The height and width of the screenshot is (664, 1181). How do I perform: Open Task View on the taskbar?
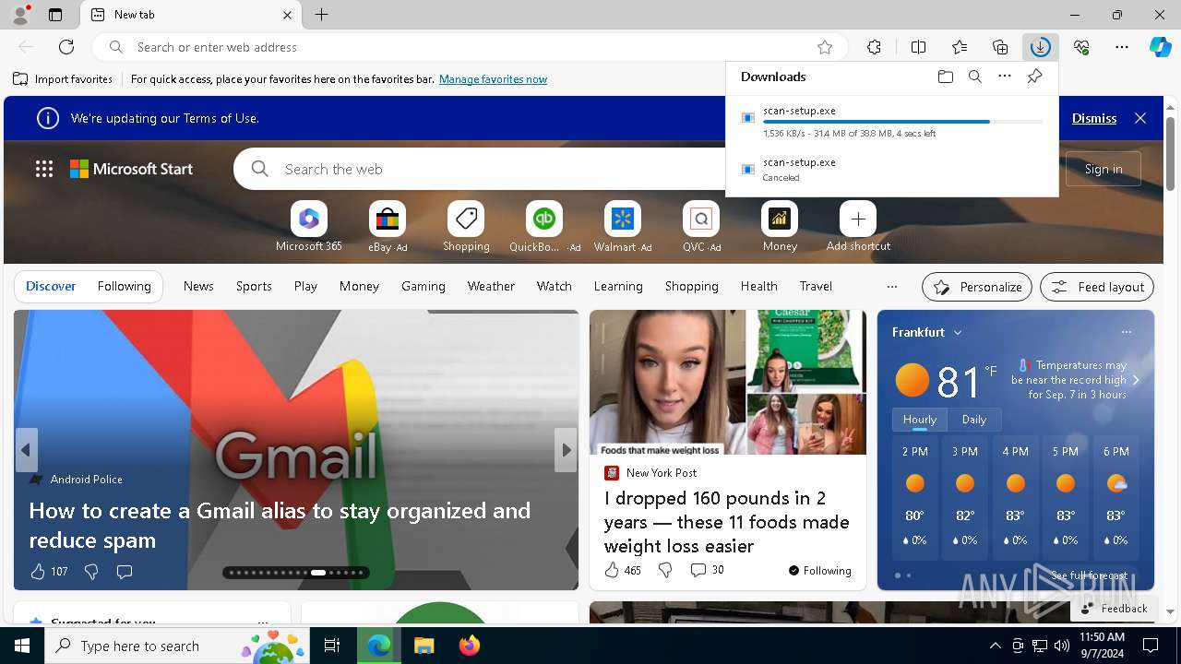click(332, 646)
